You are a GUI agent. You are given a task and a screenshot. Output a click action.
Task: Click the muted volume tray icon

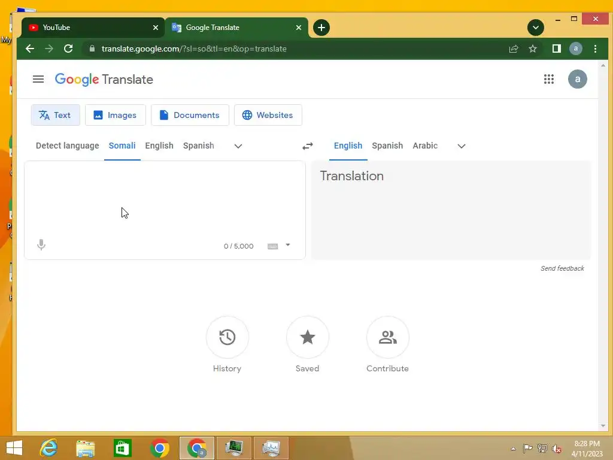tap(557, 448)
